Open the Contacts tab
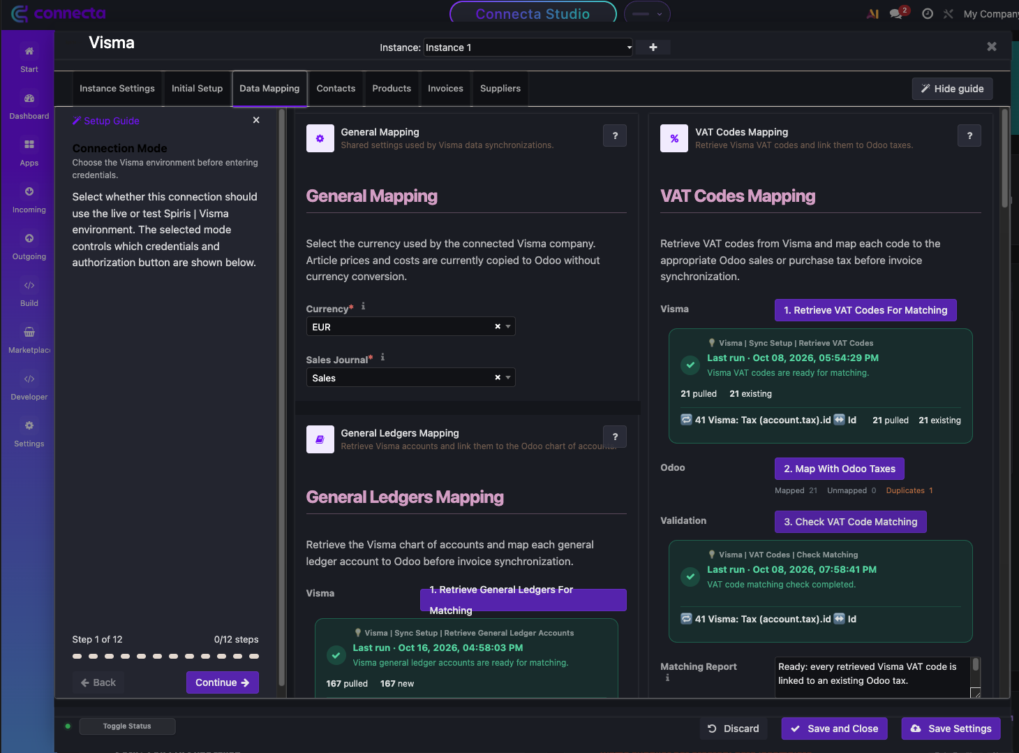 tap(336, 89)
